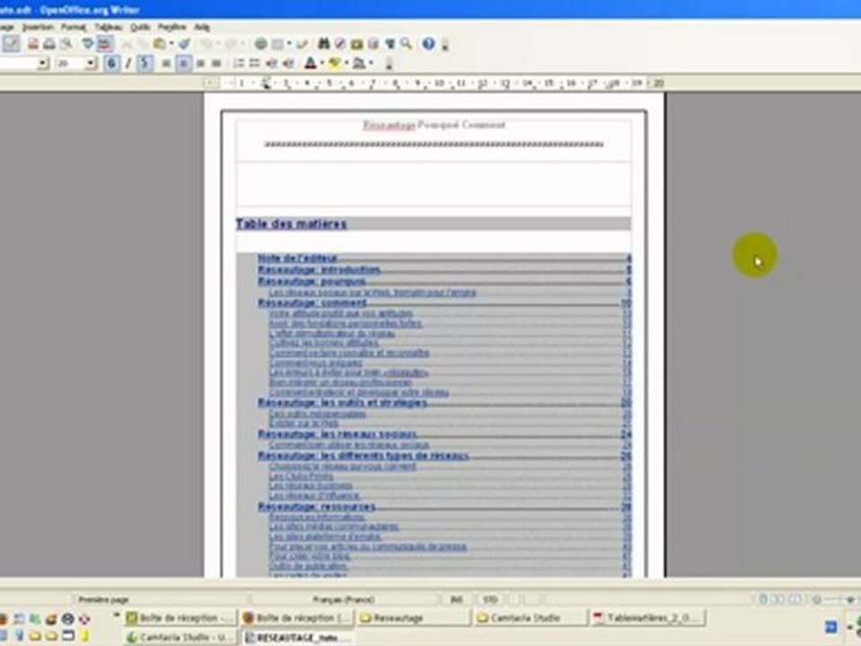
Task: Open the Paste options dropdown arrow
Action: (x=170, y=44)
